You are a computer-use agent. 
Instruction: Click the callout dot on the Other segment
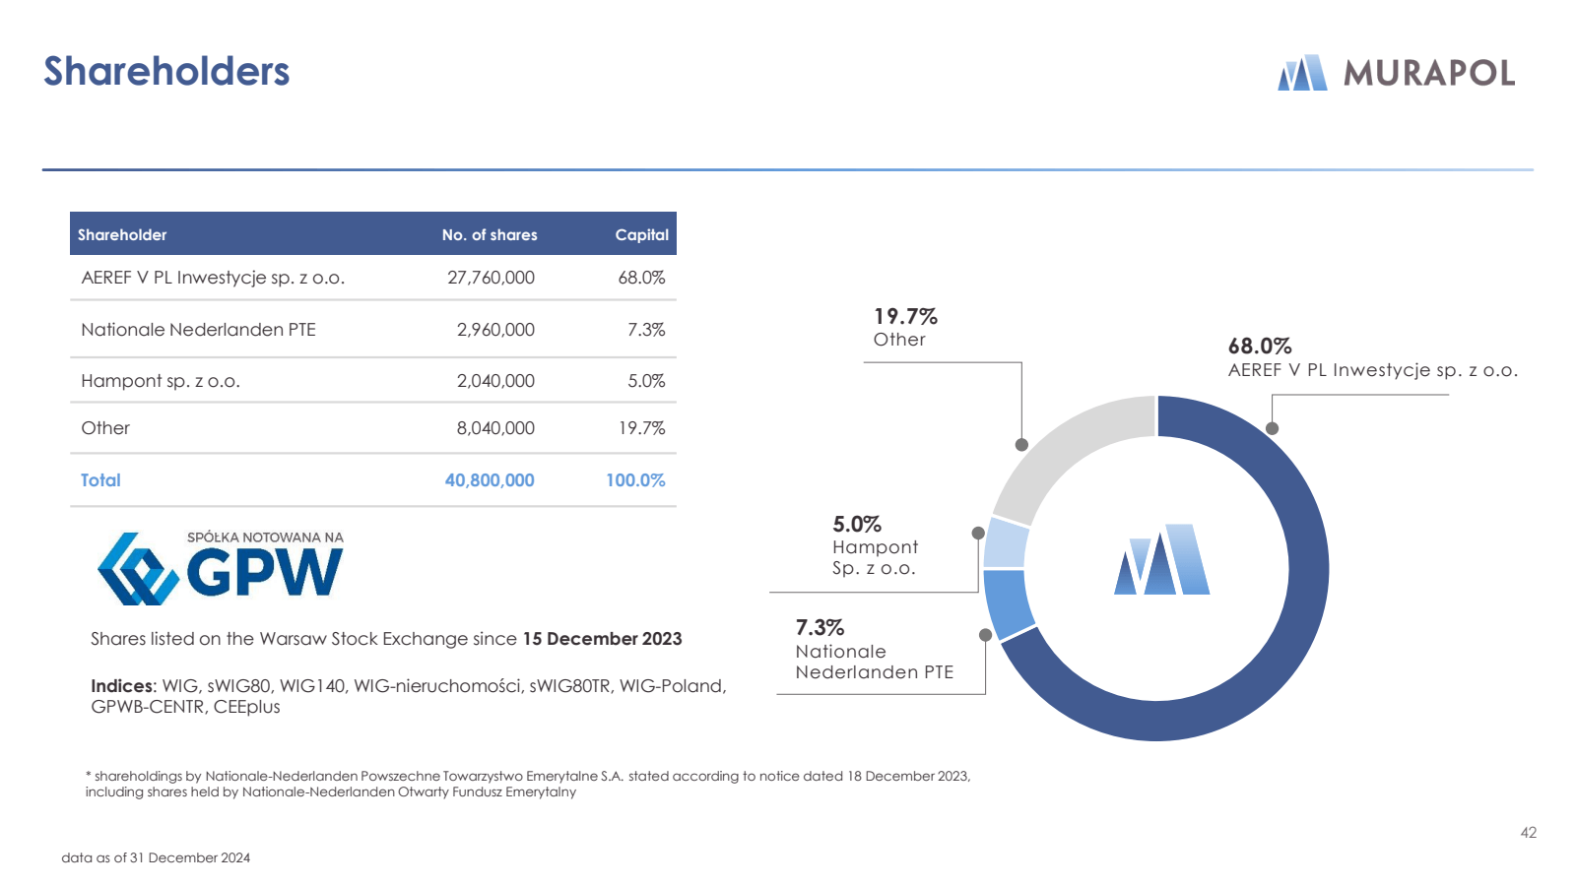1021,445
